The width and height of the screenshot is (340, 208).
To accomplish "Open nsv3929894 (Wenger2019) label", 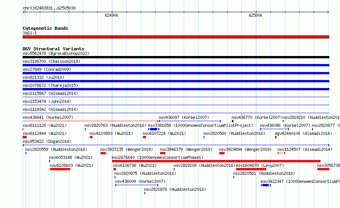I will pyautogui.click(x=245, y=149).
